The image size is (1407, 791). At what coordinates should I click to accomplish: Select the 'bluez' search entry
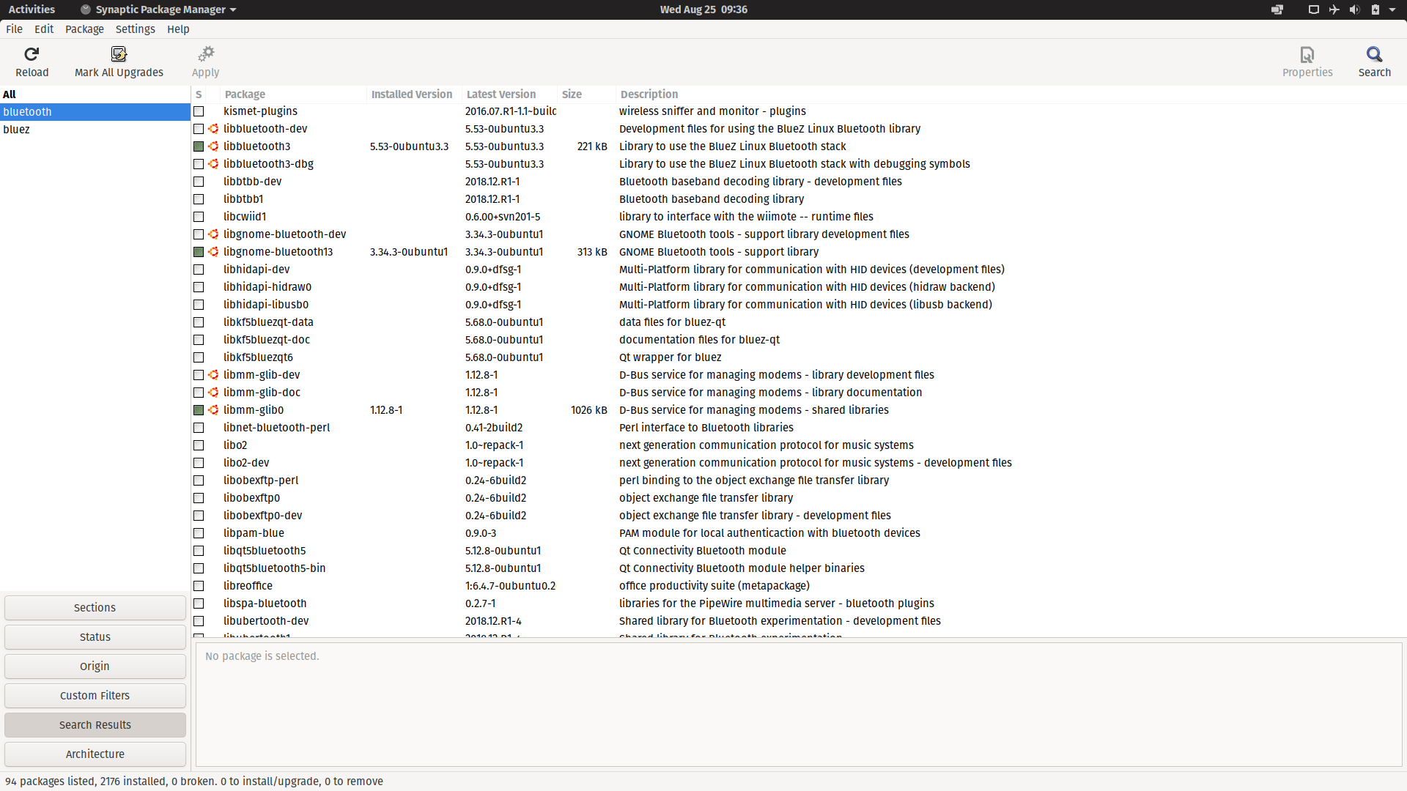pos(95,130)
